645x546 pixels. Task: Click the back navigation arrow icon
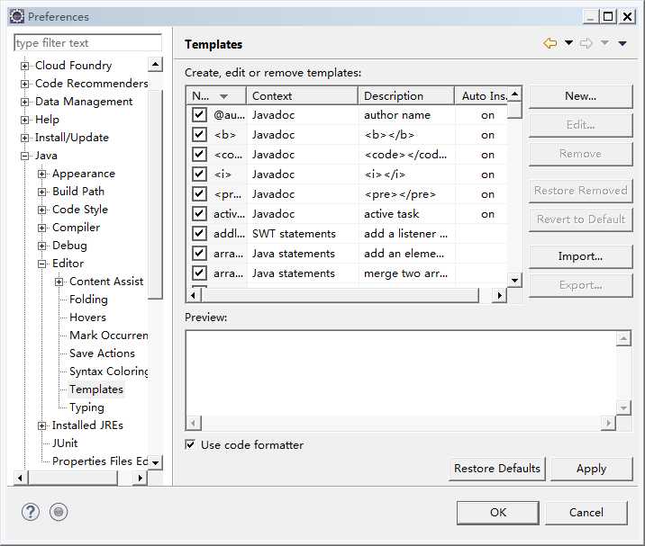(550, 43)
